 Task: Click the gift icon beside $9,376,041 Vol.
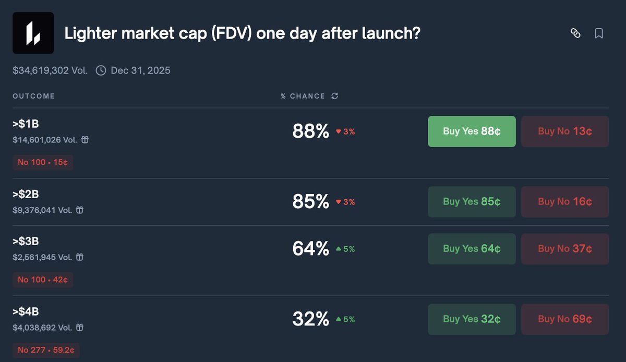(x=79, y=210)
